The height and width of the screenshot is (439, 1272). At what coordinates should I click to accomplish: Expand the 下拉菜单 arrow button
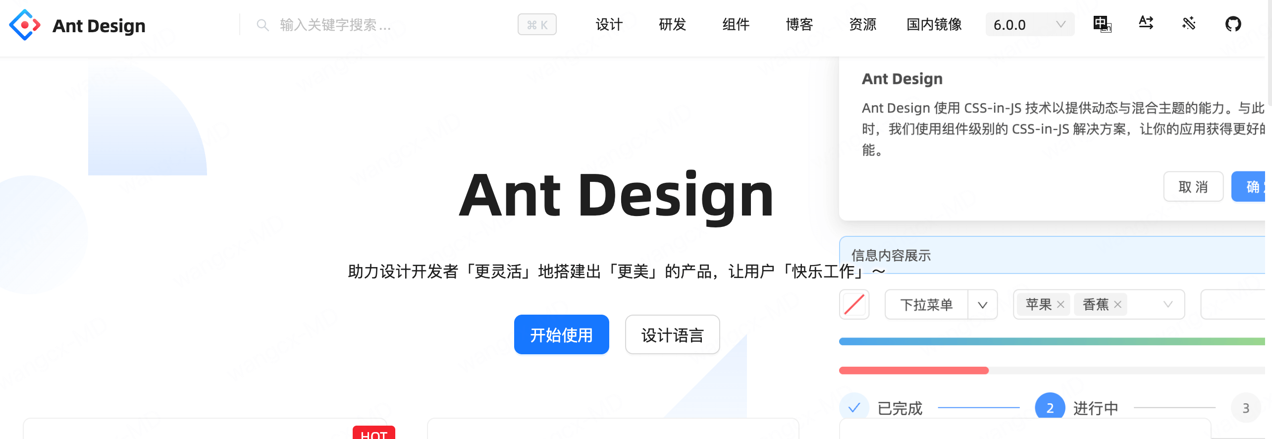983,305
